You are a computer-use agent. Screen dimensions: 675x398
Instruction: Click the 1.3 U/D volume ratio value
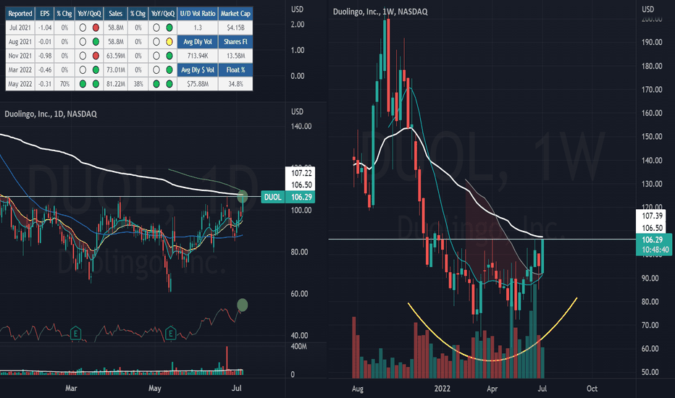pyautogui.click(x=198, y=27)
